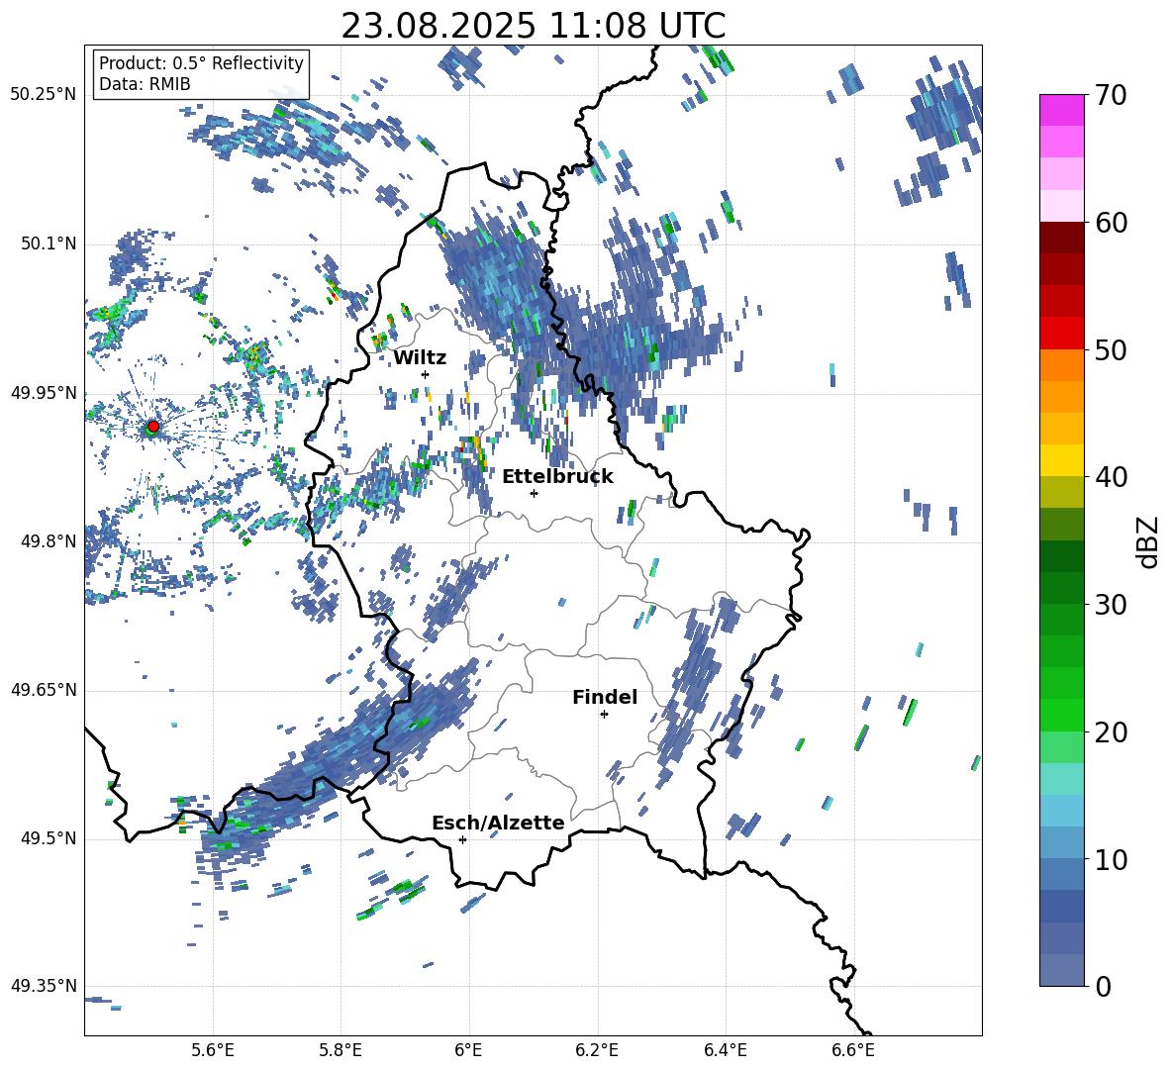The image size is (1172, 1070).
Task: Click the dark red colorbar segment below 60
Action: pos(1061,238)
